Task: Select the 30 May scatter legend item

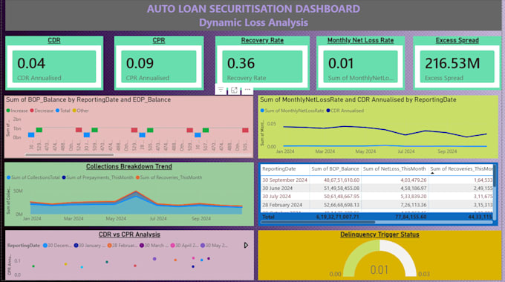Action: 214,246
